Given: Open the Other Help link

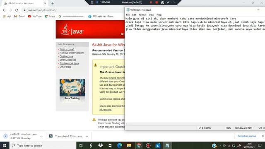Looking at the screenshot, I should (65, 67).
